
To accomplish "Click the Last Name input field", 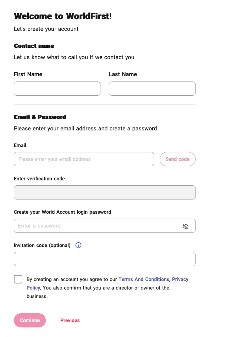I will coord(152,89).
